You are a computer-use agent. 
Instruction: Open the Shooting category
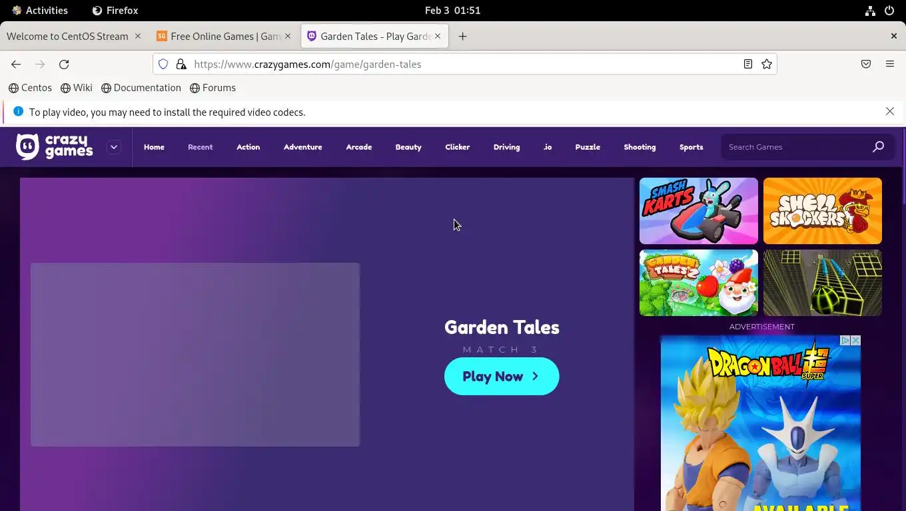[640, 147]
